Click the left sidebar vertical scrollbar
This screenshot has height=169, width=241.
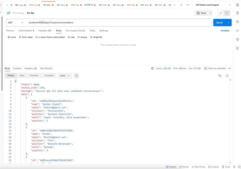[2, 54]
